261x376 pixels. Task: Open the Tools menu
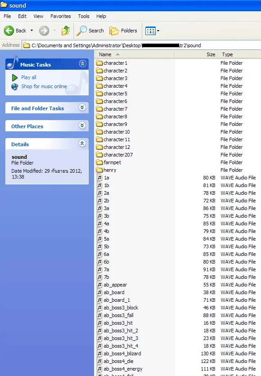(84, 16)
